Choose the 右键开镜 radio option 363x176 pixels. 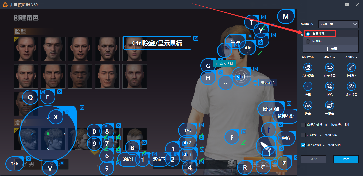tap(308, 34)
